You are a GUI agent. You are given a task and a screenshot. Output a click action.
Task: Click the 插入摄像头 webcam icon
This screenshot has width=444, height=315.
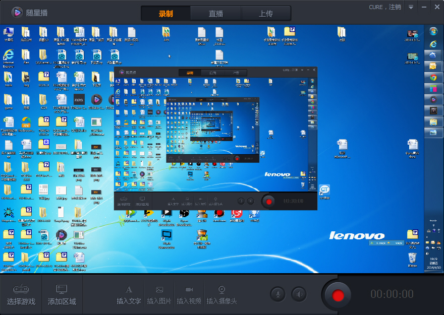(221, 289)
